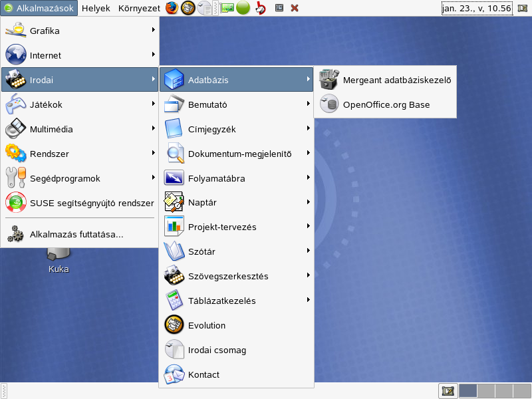Click the red X panel icon
The image size is (532, 399).
point(295,8)
